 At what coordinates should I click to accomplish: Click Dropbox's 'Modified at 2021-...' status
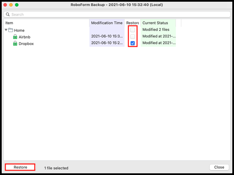159,43
